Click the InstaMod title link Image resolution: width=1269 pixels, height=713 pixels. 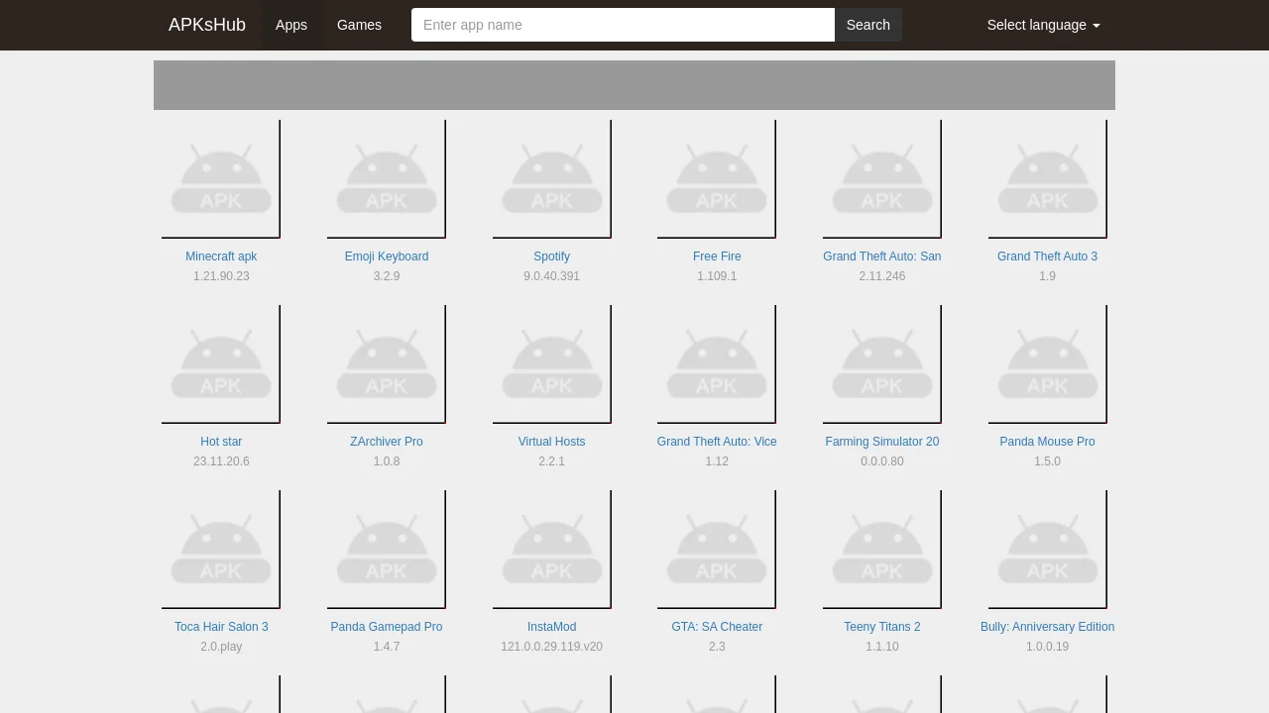552,627
